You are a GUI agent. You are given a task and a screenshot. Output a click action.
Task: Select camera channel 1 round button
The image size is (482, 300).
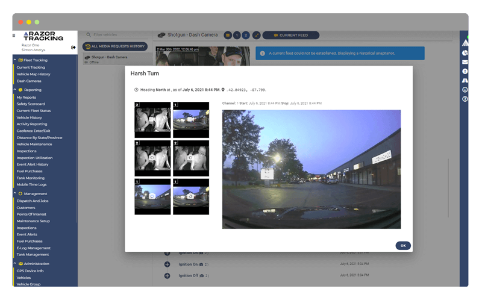coord(237,36)
